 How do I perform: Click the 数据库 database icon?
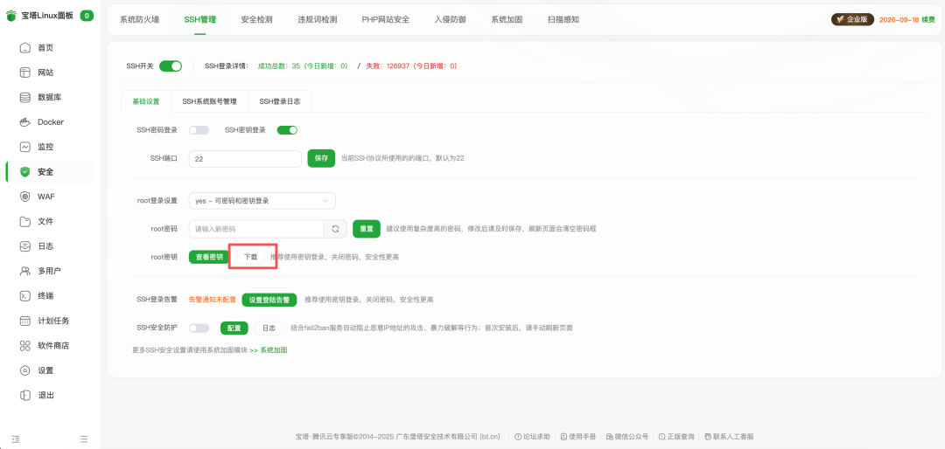(x=25, y=97)
